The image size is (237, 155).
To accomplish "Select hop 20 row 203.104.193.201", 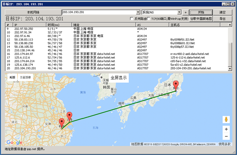I will point(73,68).
